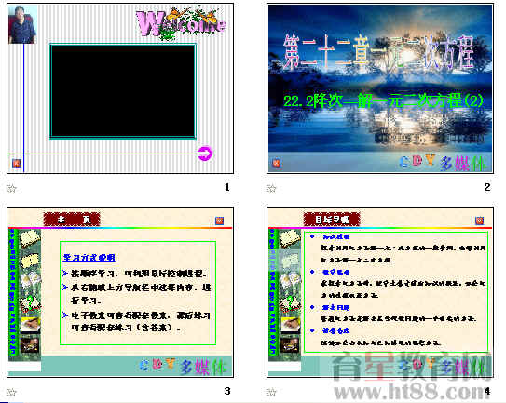Click the small red icon at slide 2's bottom-left
506x403 pixels.
pos(276,163)
